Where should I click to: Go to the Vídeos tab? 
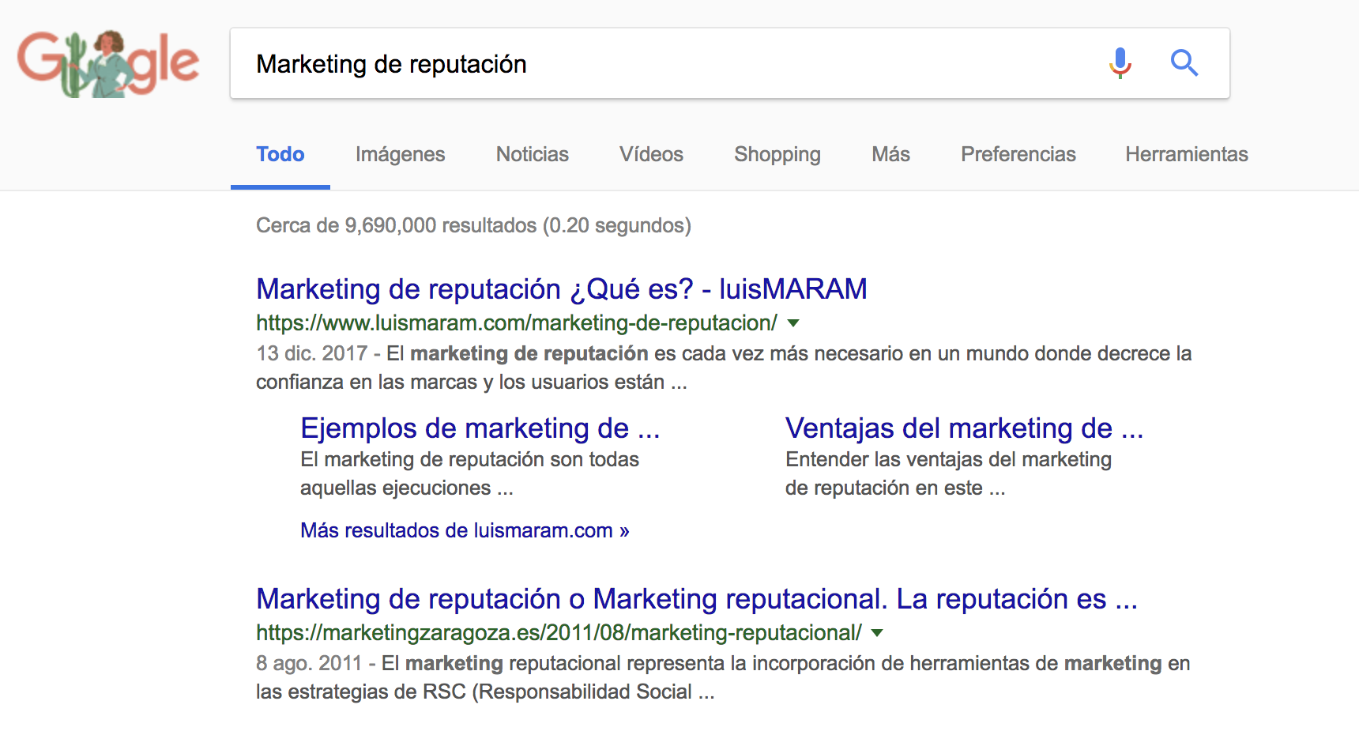651,155
